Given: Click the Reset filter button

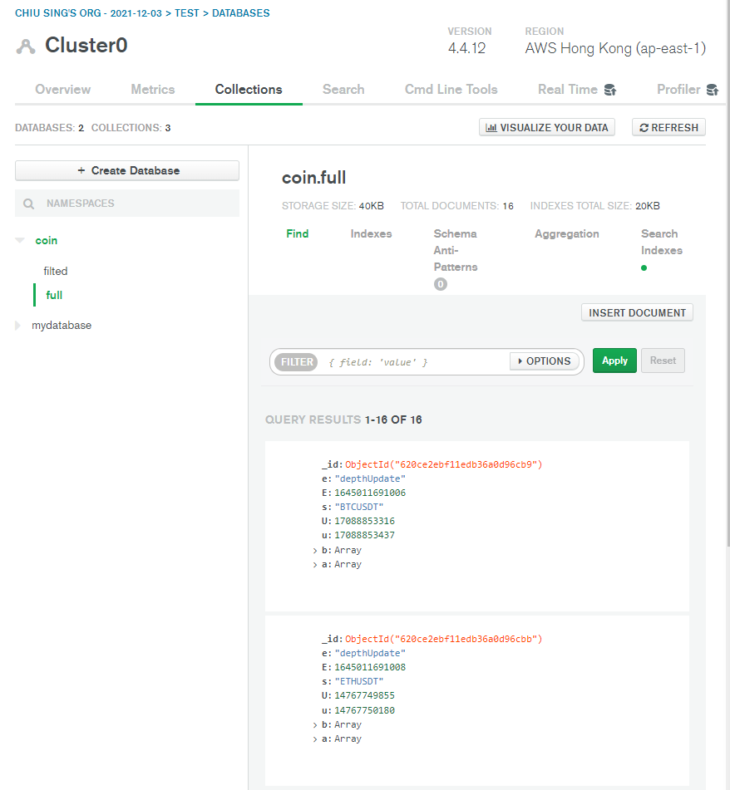Looking at the screenshot, I should [663, 361].
